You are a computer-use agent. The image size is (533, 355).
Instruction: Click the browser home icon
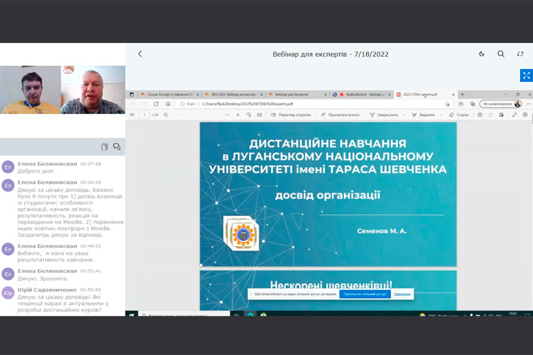(x=168, y=104)
